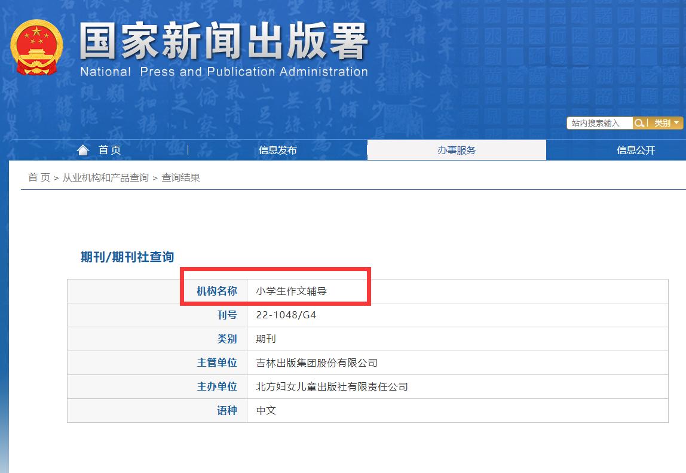This screenshot has width=686, height=473.
Task: Click the search magnifier icon
Action: (x=639, y=123)
